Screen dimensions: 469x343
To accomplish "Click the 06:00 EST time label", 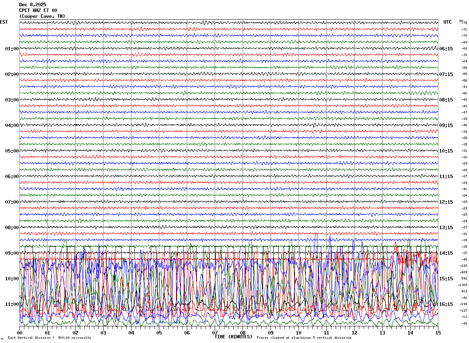I will click(x=12, y=177).
